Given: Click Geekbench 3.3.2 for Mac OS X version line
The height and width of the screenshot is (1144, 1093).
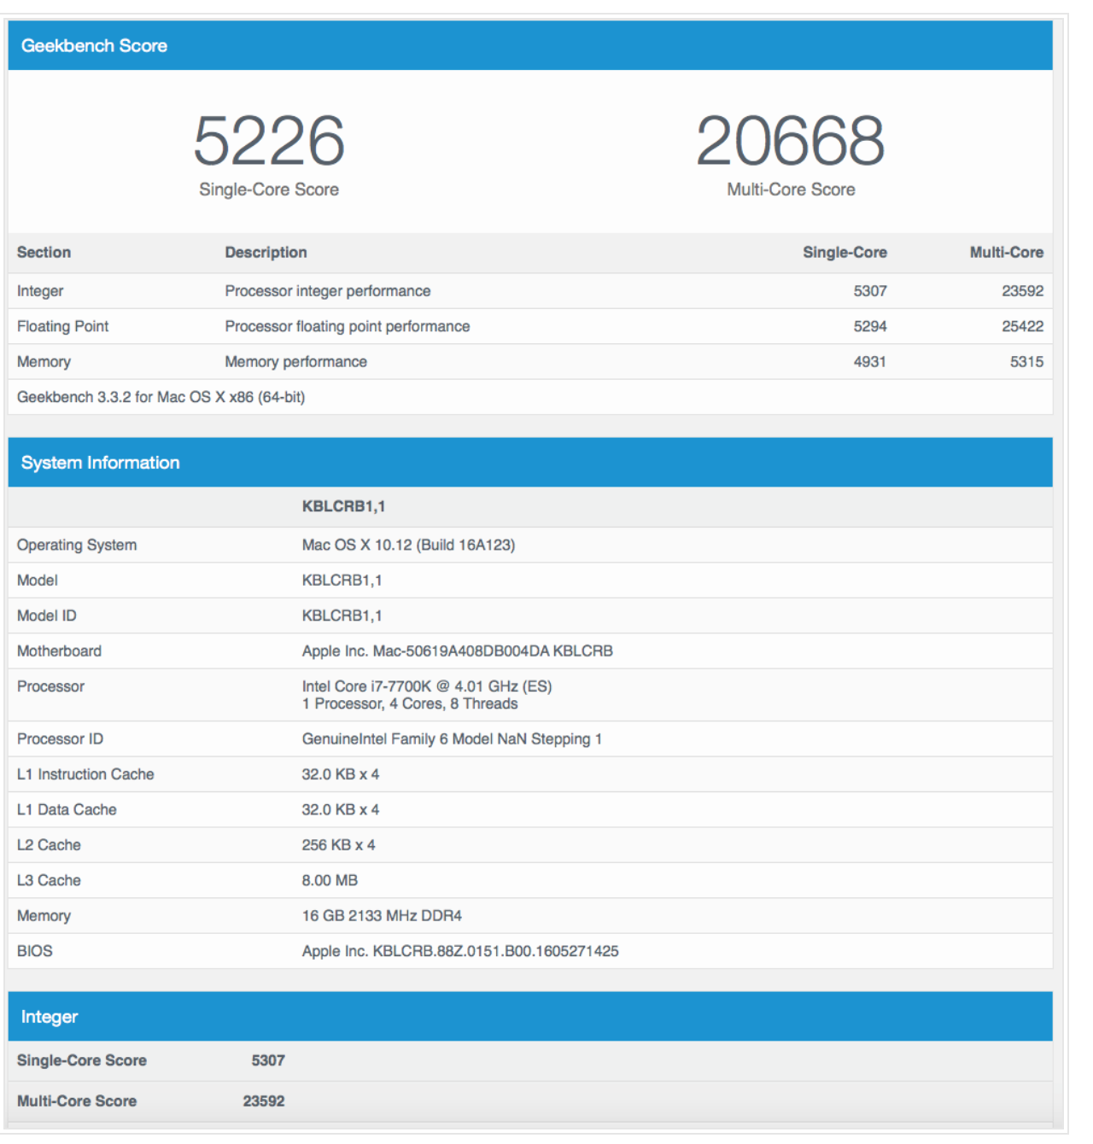Looking at the screenshot, I should 161,397.
